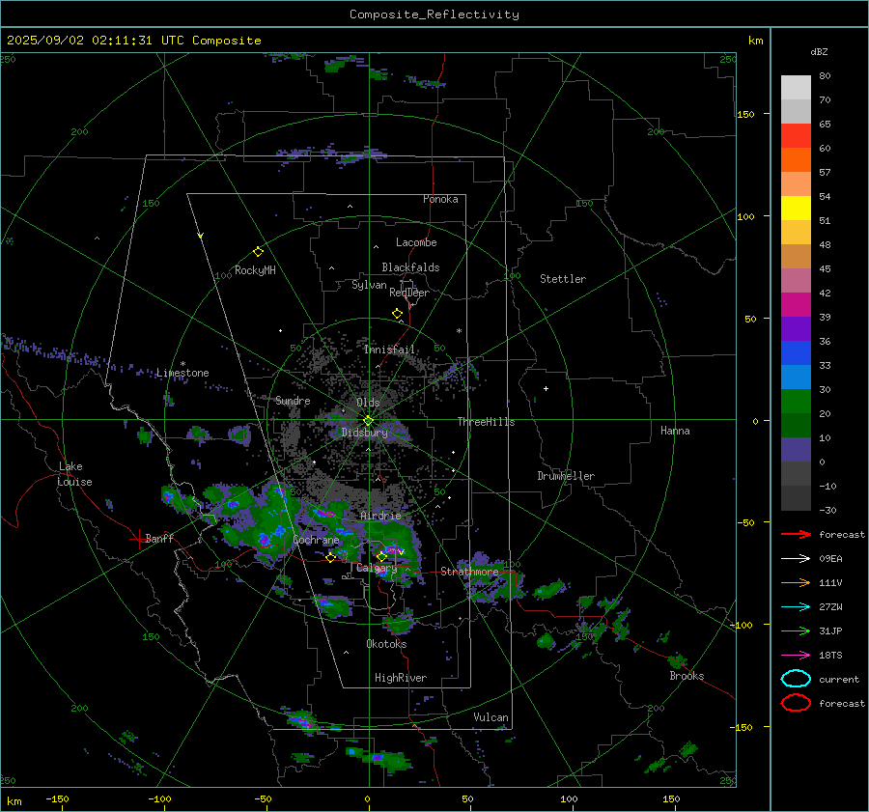Click the Limestone label

pyautogui.click(x=182, y=373)
